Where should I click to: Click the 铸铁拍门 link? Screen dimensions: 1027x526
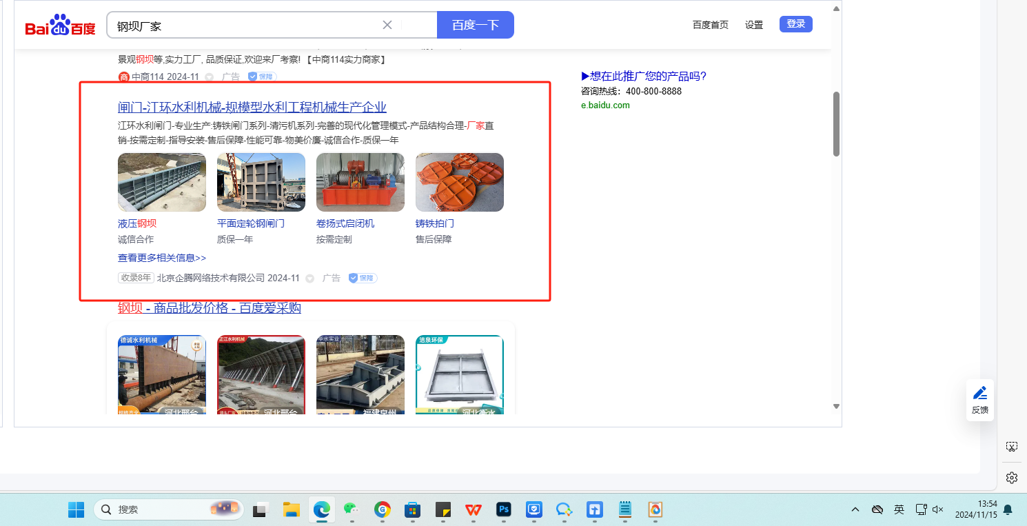[x=435, y=224]
